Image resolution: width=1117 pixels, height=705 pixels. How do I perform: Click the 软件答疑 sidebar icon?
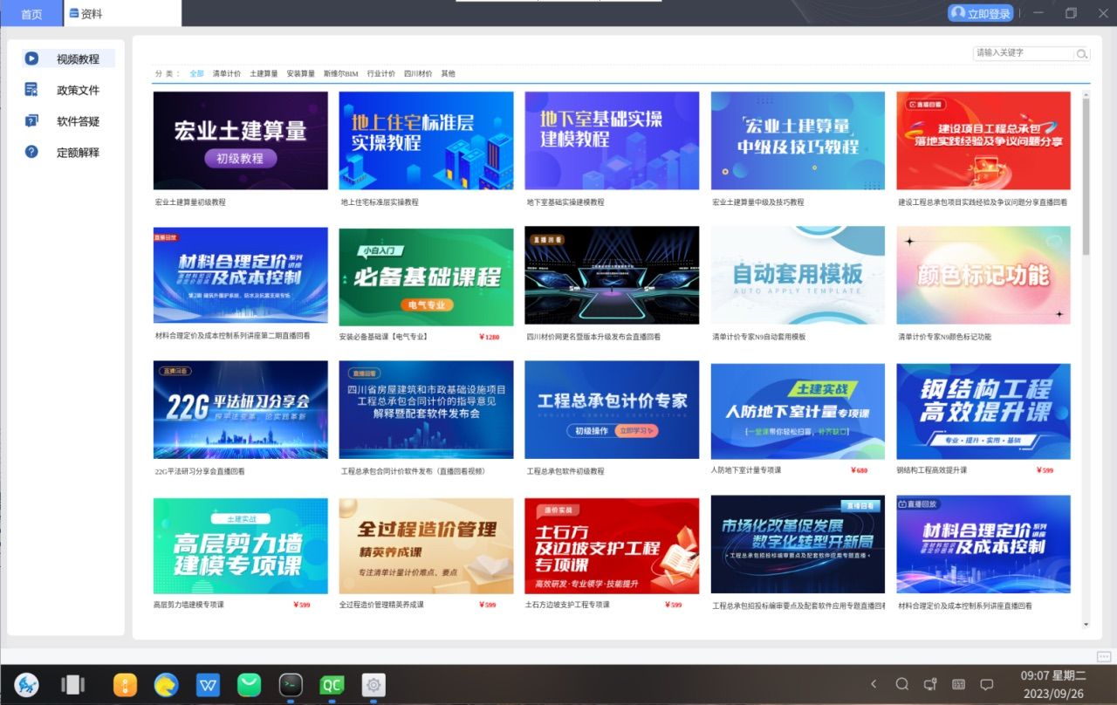(31, 120)
